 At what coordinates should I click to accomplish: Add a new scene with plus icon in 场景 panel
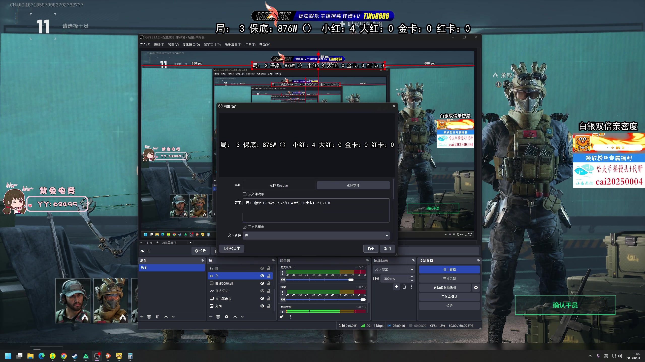pos(142,317)
